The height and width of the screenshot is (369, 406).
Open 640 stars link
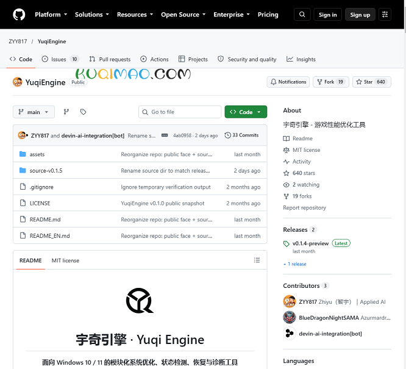point(299,173)
